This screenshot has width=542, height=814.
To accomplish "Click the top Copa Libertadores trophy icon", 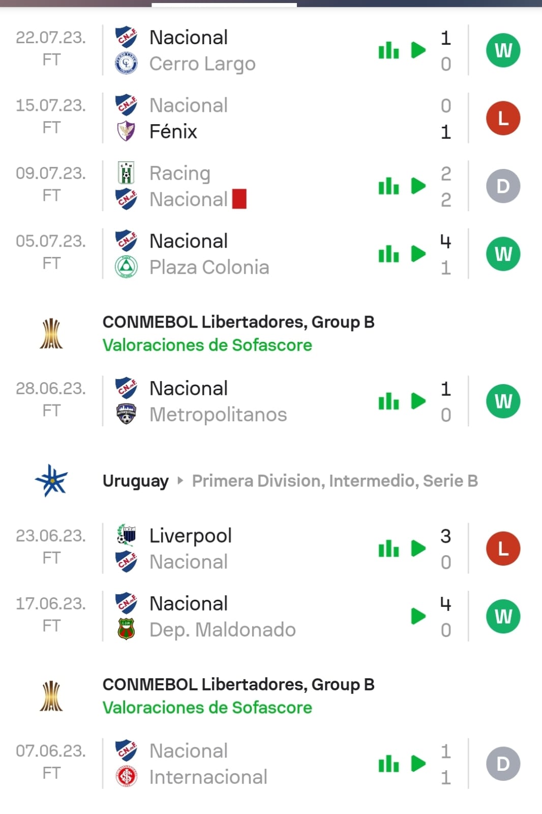I will point(51,333).
